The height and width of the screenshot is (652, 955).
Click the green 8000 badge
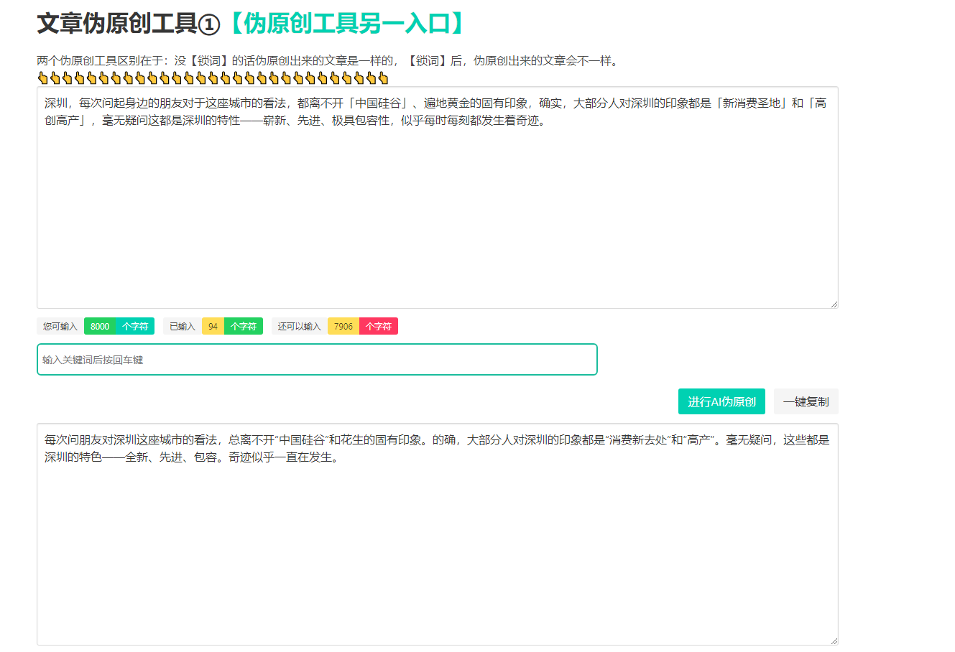tap(100, 326)
